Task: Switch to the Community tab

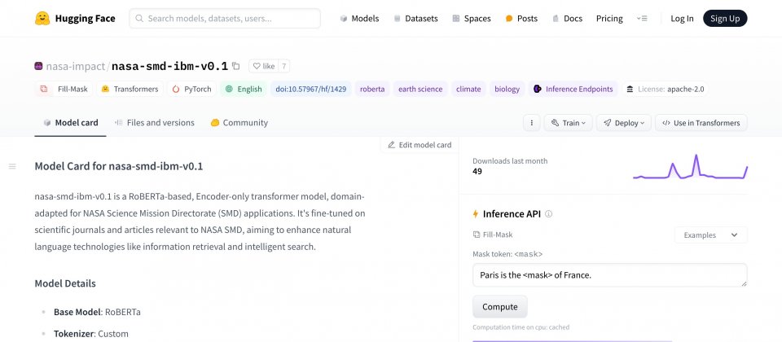Action: tap(239, 123)
